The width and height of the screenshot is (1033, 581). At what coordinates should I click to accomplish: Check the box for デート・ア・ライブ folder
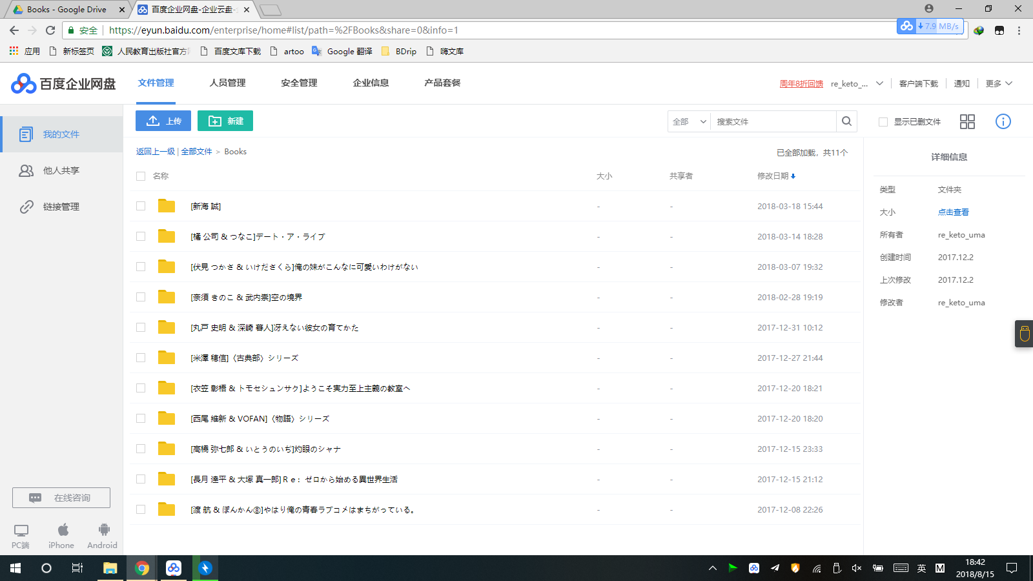[x=141, y=236]
